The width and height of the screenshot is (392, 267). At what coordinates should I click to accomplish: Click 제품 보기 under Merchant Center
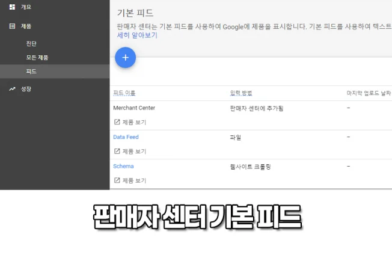coord(134,122)
